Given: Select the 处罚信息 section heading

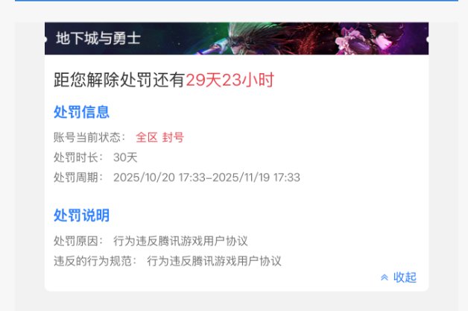Looking at the screenshot, I should (81, 112).
